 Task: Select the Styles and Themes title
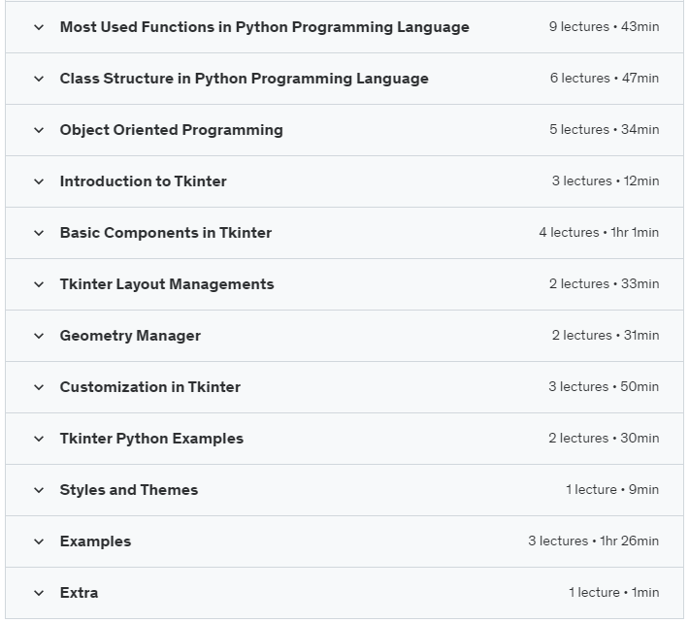click(129, 489)
